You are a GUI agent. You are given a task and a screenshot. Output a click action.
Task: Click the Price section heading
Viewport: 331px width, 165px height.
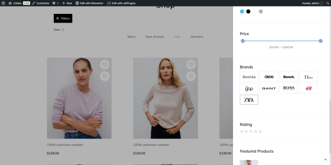point(244,34)
